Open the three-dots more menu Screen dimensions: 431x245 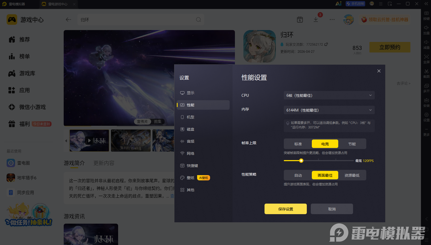332,20
